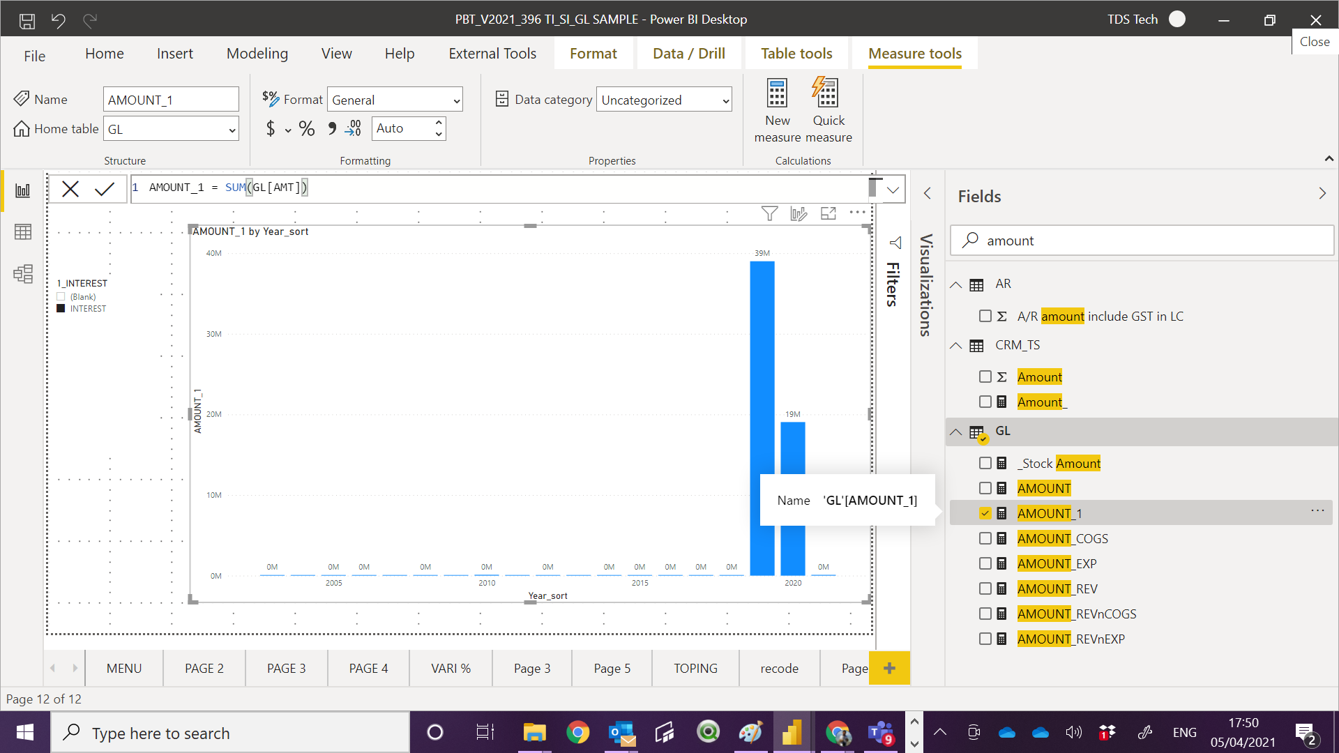Apply percentage format icon
The width and height of the screenshot is (1339, 753).
pyautogui.click(x=306, y=128)
